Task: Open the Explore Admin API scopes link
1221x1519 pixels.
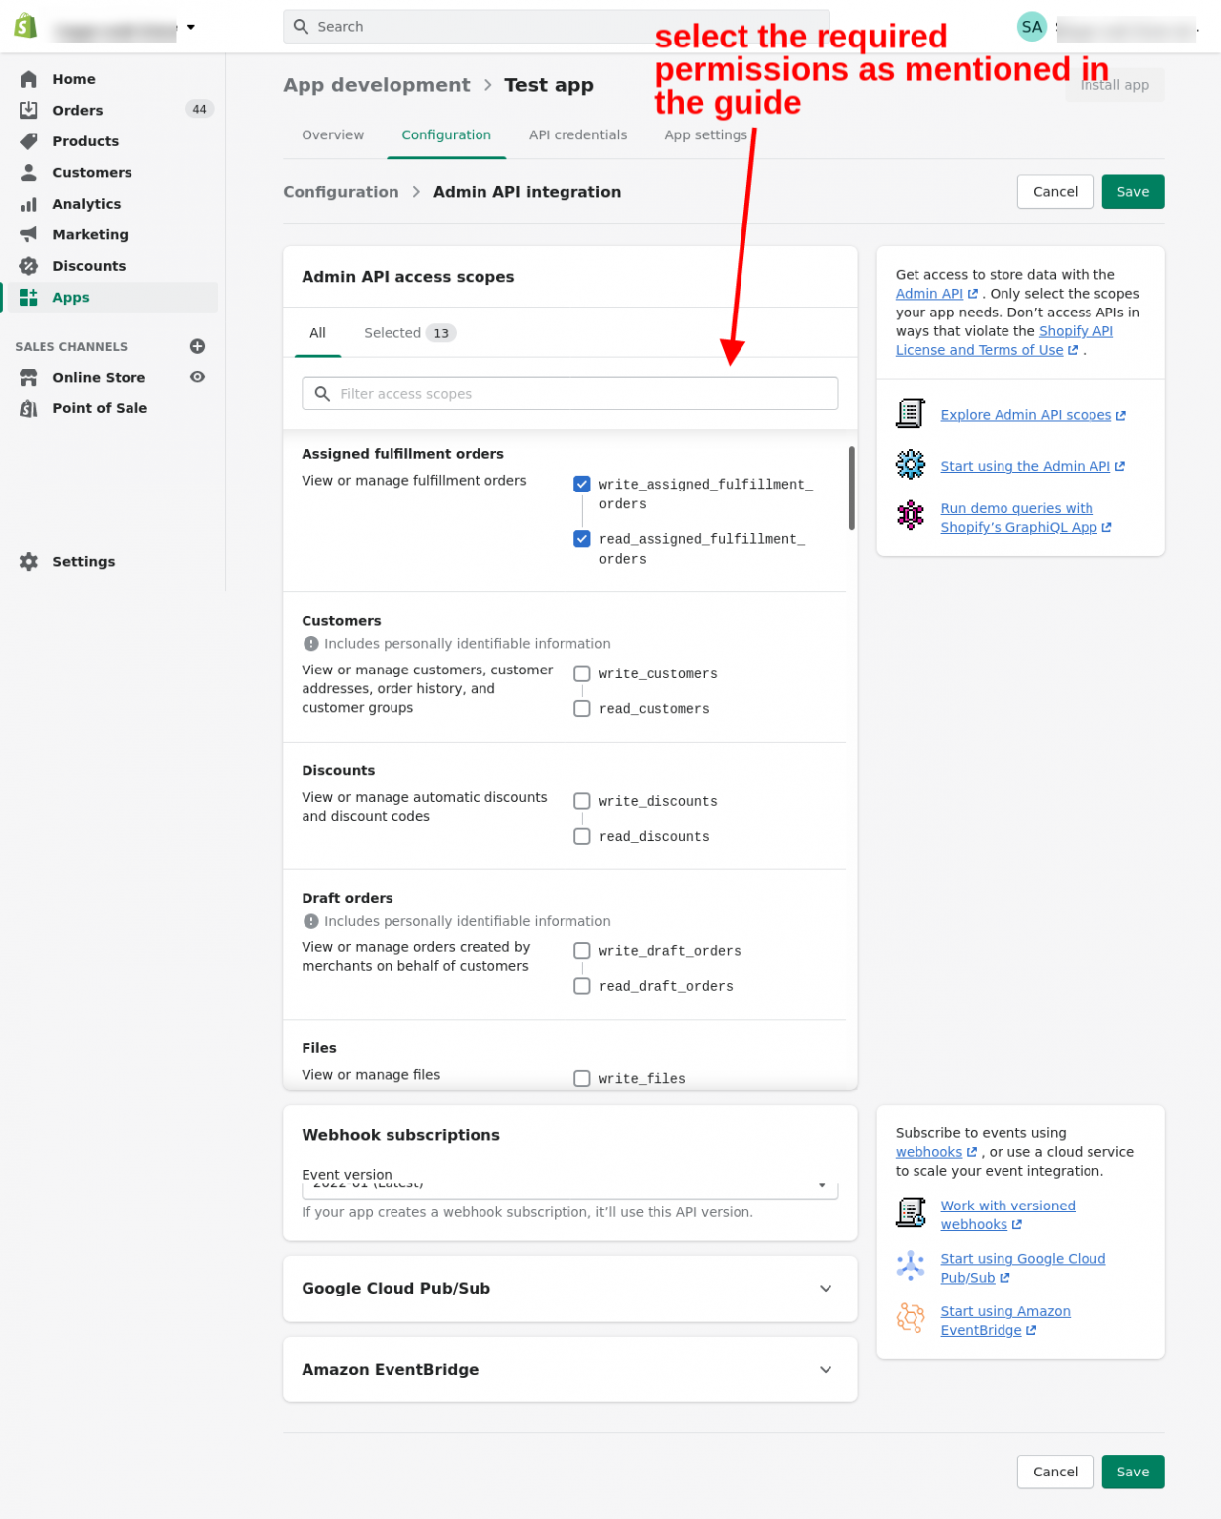Action: point(1032,415)
